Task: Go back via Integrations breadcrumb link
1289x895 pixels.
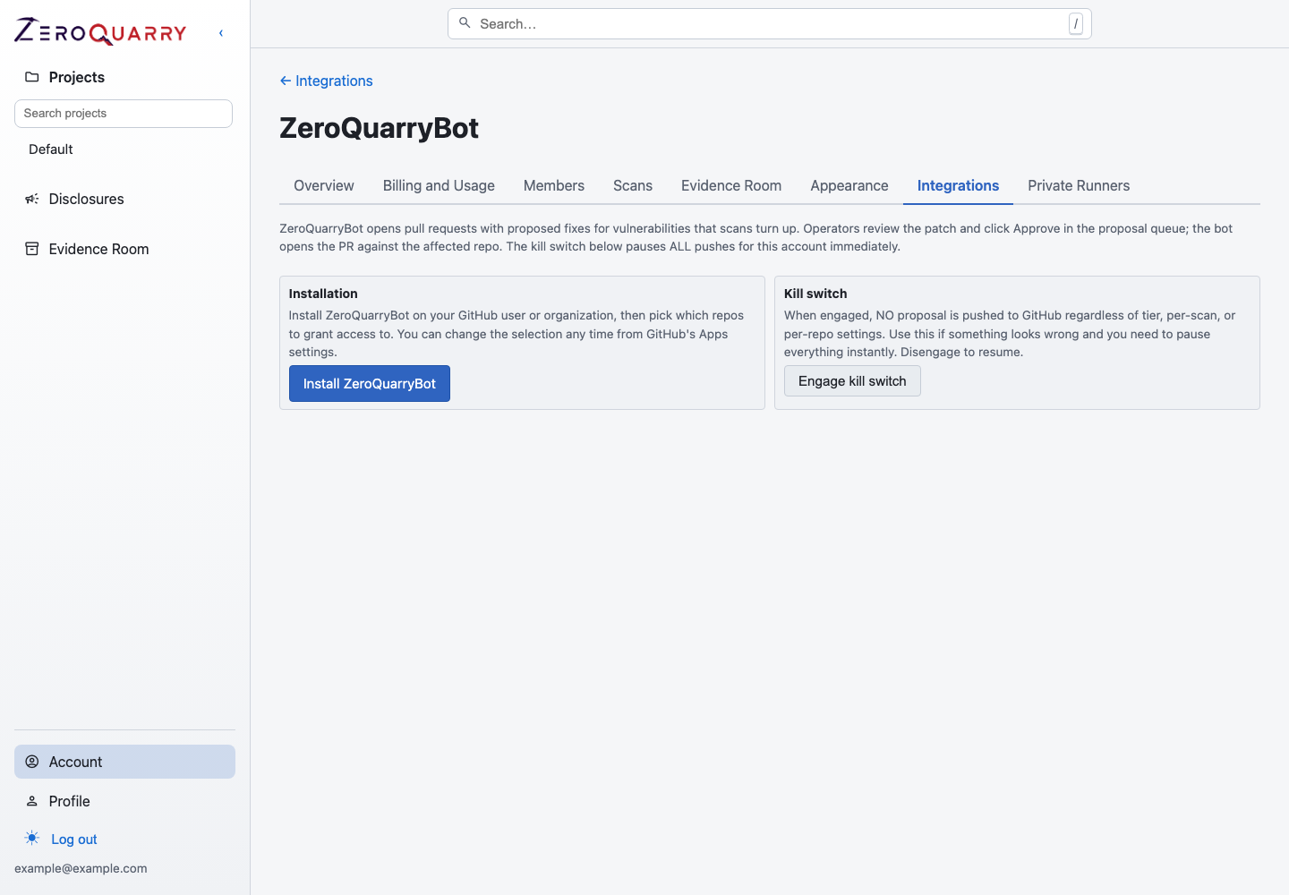Action: pos(326,81)
